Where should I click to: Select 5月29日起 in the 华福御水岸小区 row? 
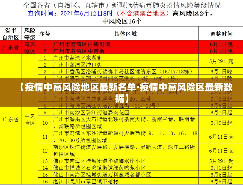point(221,161)
